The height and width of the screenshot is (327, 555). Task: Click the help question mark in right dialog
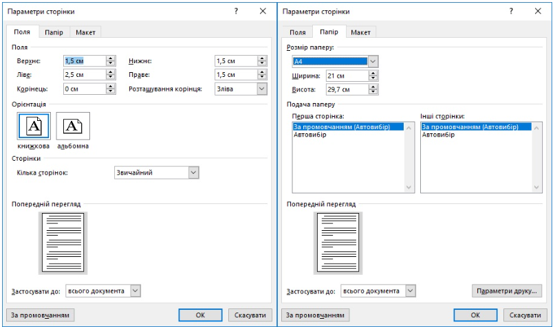(x=511, y=12)
